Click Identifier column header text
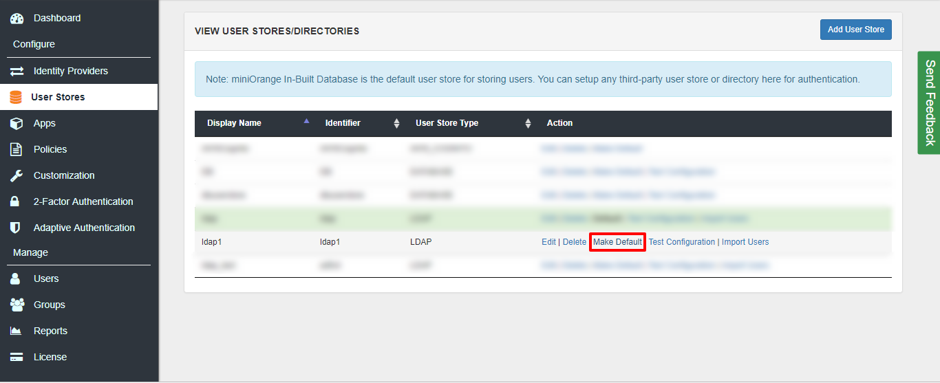 [343, 124]
